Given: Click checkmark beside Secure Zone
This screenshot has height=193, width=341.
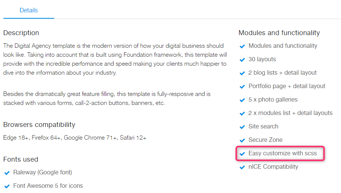Looking at the screenshot, I should click(x=242, y=140).
